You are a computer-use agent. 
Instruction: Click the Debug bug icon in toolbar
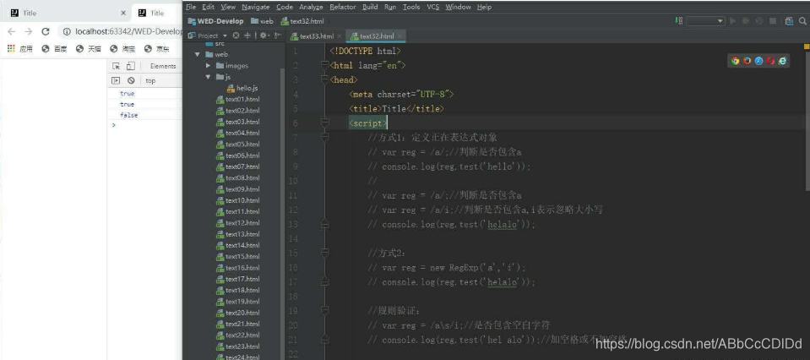tap(746, 21)
